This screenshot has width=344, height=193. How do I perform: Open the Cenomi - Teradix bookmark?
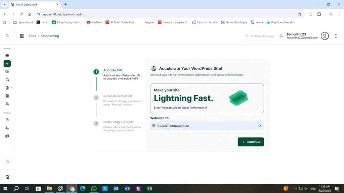tap(205, 22)
